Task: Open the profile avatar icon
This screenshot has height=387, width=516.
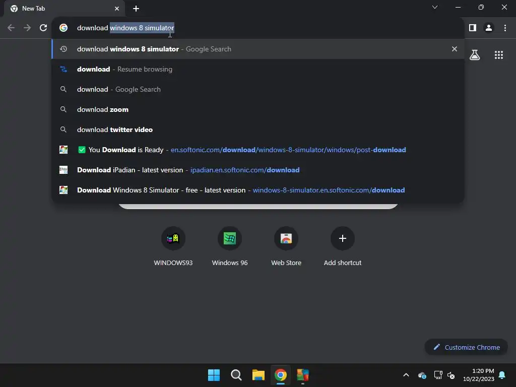Action: [489, 28]
